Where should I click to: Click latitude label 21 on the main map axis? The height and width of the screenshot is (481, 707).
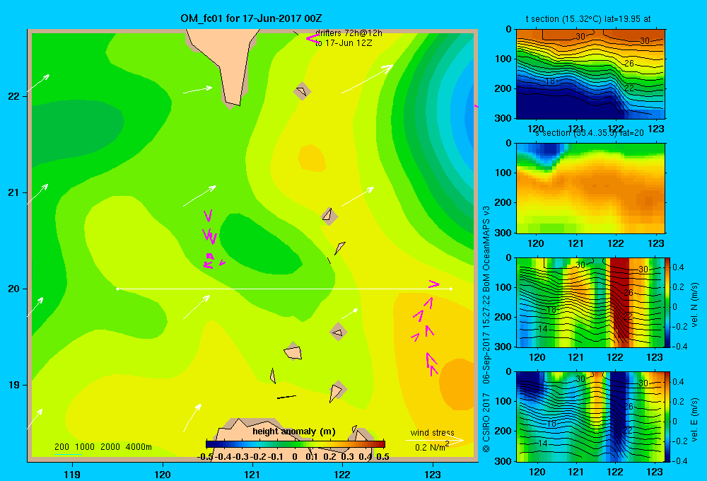pyautogui.click(x=13, y=192)
